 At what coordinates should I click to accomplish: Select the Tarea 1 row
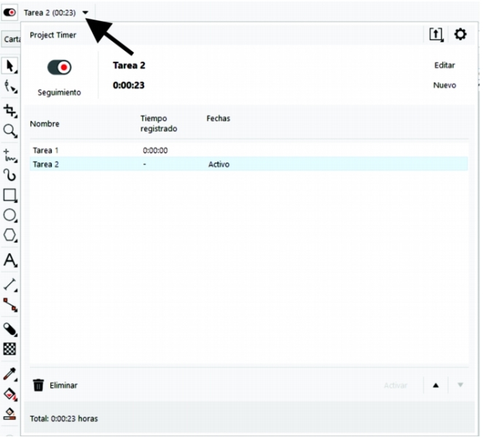pos(47,150)
